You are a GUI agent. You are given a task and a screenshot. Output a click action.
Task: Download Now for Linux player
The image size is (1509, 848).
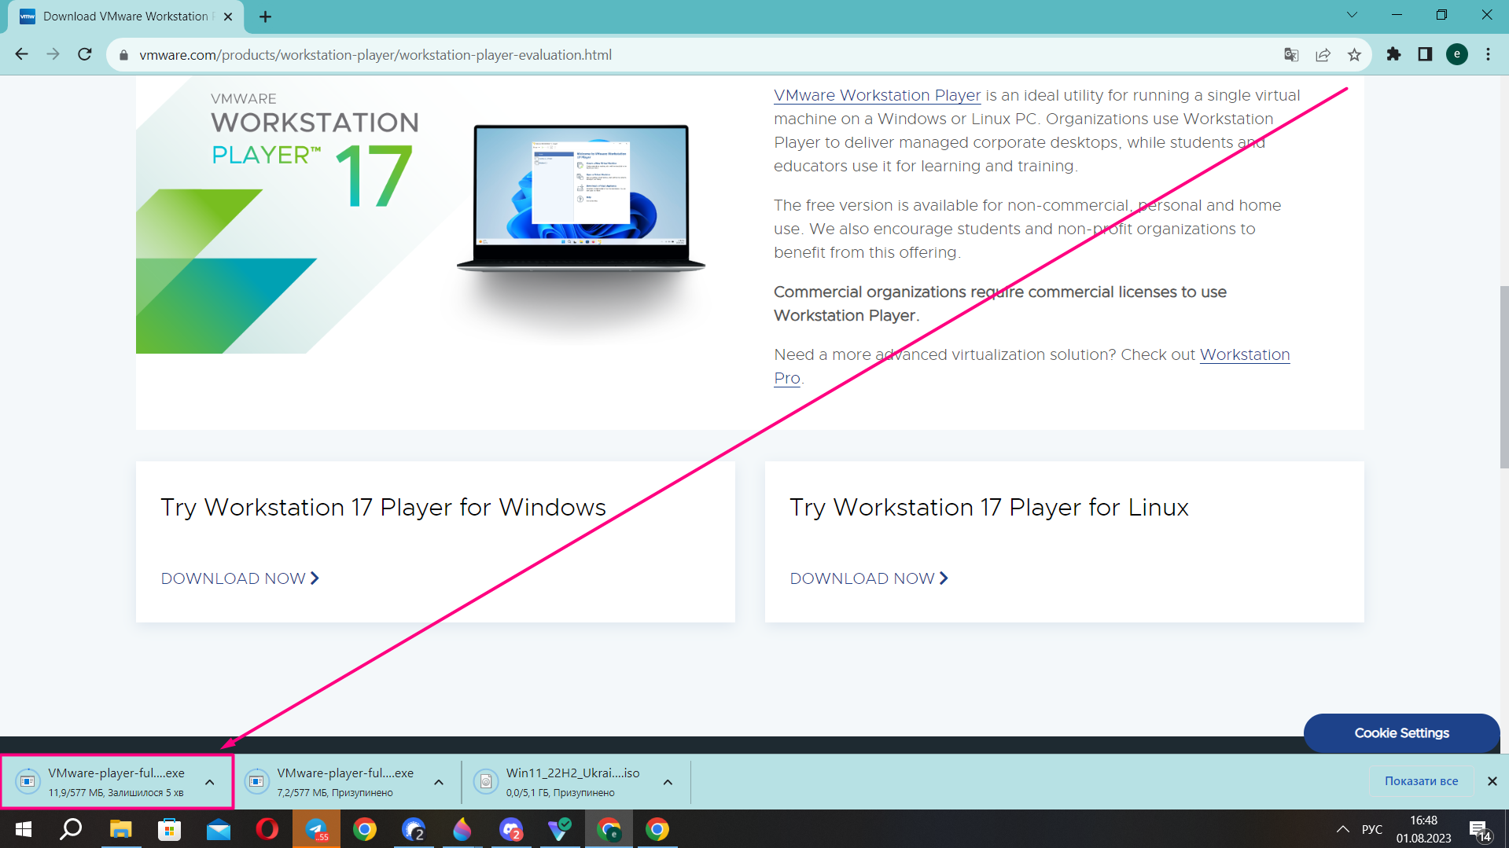pos(869,578)
